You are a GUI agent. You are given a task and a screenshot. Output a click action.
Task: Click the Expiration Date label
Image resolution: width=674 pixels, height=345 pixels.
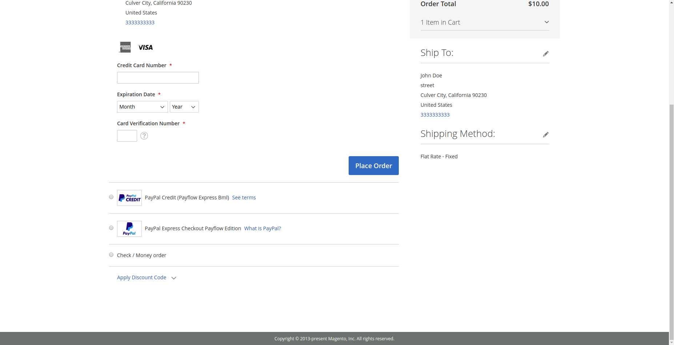[x=136, y=94]
